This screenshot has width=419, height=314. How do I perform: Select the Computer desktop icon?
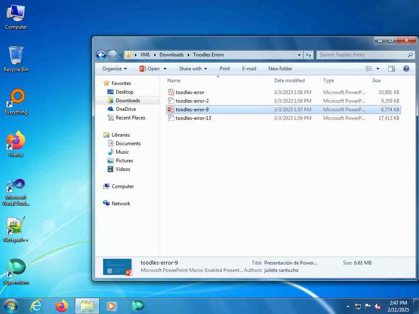coord(16,16)
